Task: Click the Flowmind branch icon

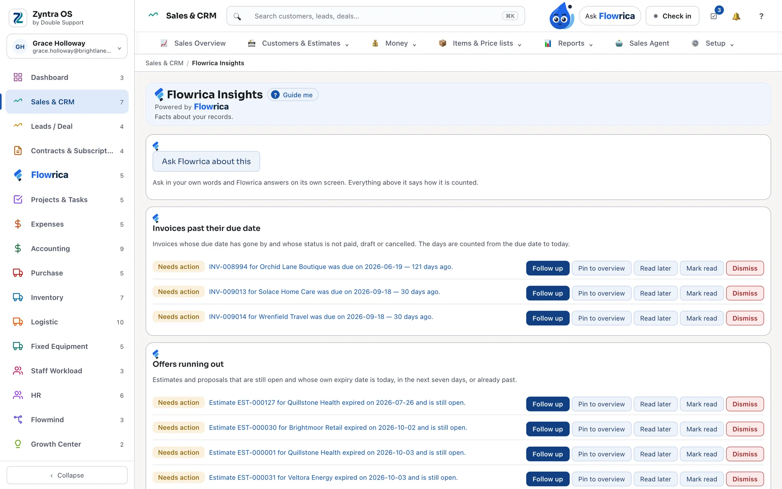Action: tap(18, 419)
